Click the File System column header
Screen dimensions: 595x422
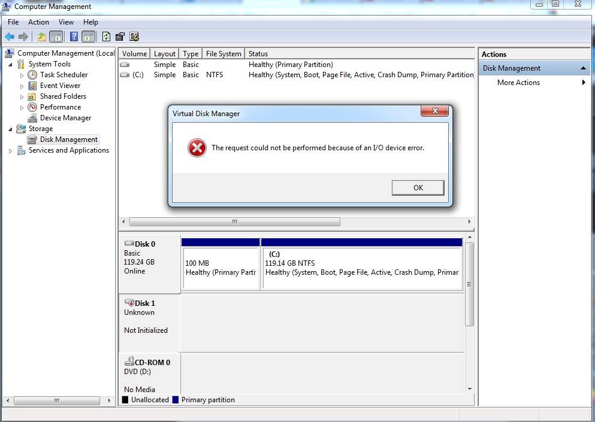[223, 54]
